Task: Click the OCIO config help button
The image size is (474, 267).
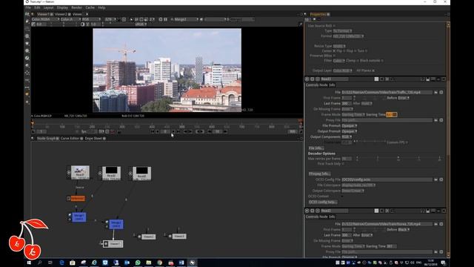Action: click(323, 202)
